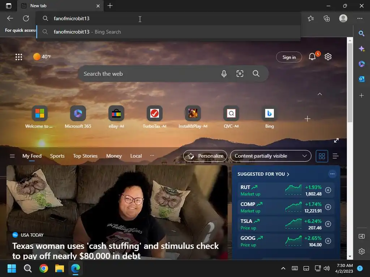Open the Favorites star icon in toolbar
Viewport: 370px width, 277px height.
click(x=311, y=18)
